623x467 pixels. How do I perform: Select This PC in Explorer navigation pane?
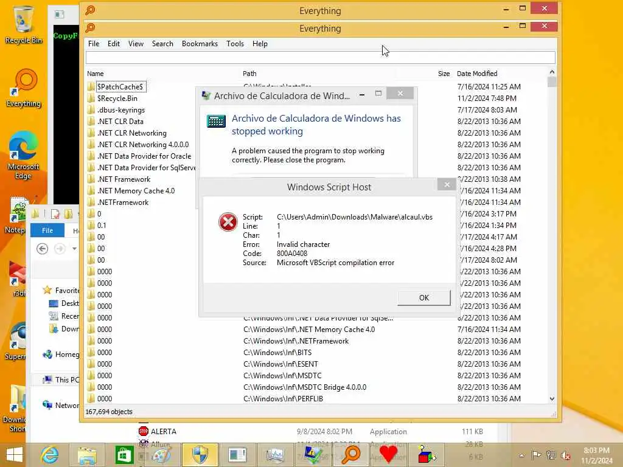(x=62, y=379)
